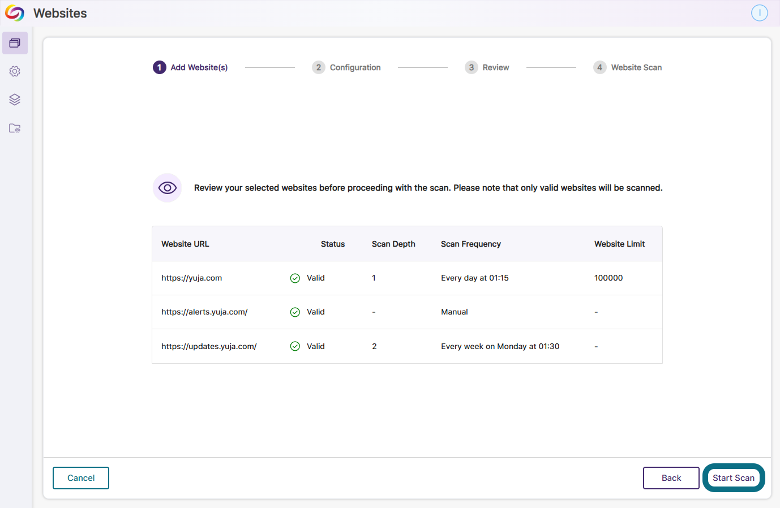Select the https://alerts.yuja.com/ URL cell
780x508 pixels.
pos(204,312)
